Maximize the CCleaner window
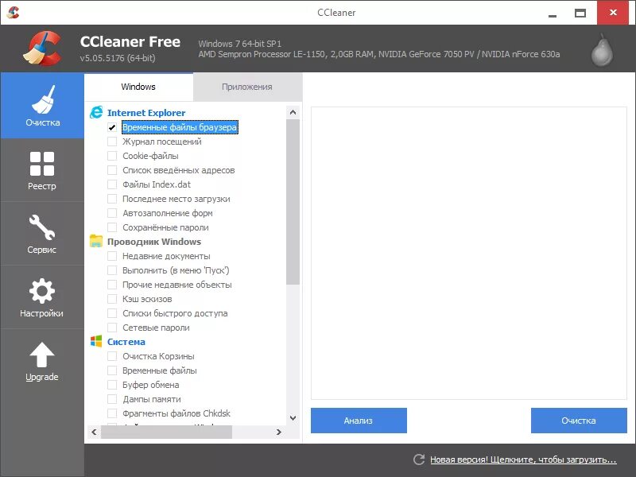Image resolution: width=636 pixels, height=477 pixels. pyautogui.click(x=580, y=13)
